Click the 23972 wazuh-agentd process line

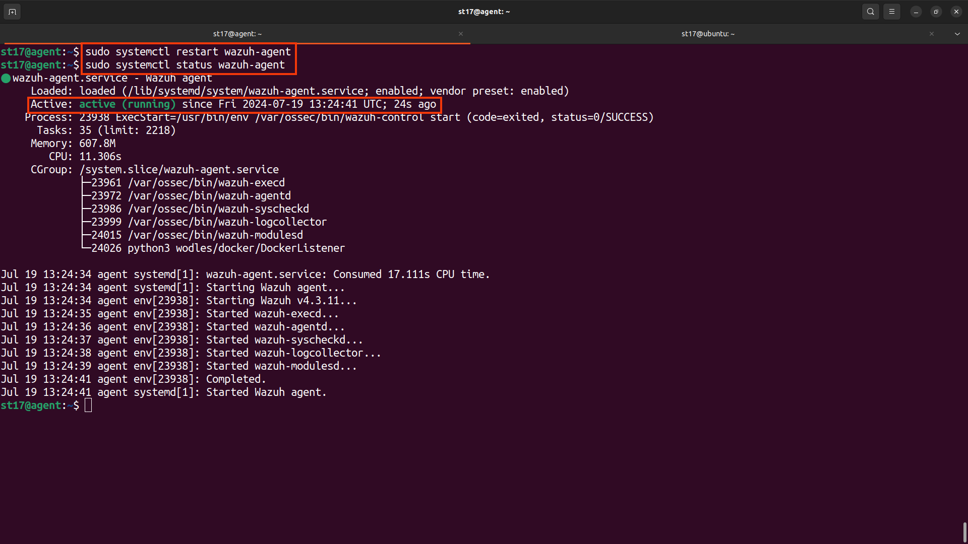pyautogui.click(x=191, y=196)
